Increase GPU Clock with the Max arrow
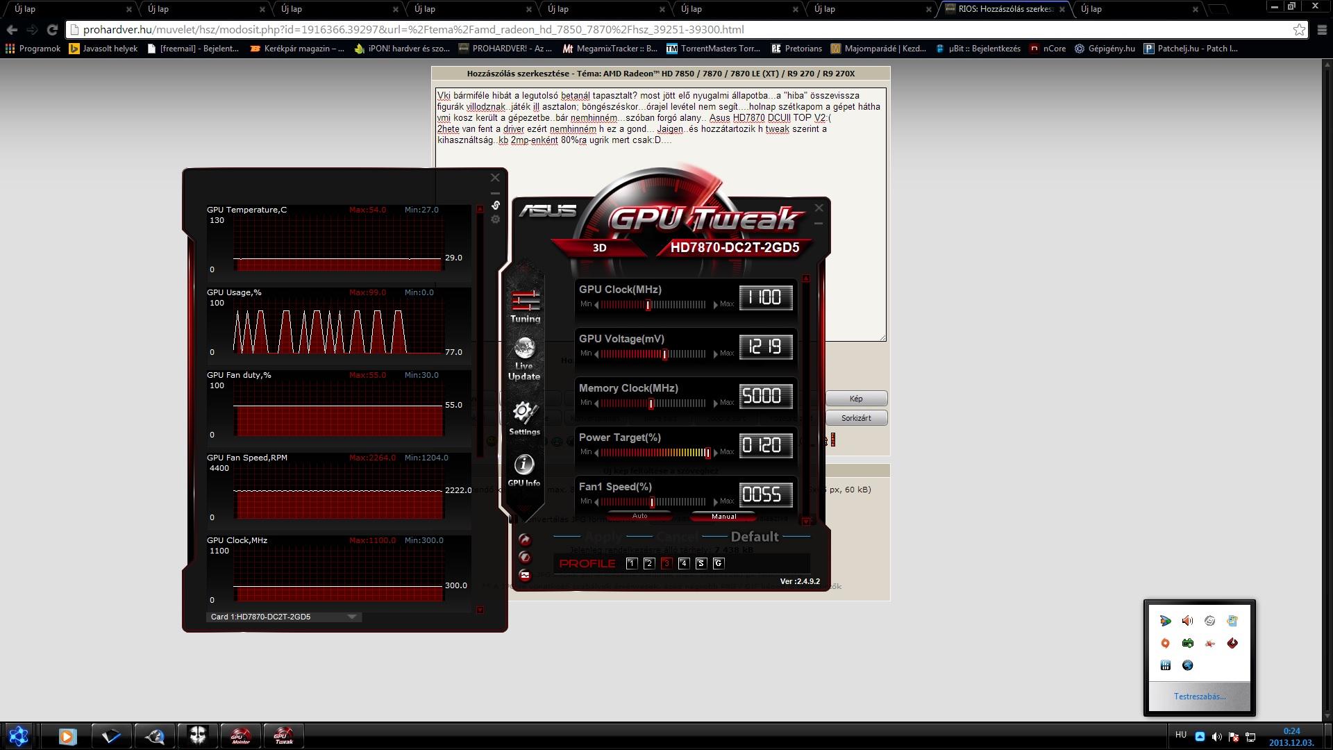Screen dimensions: 1333x750 click(x=716, y=305)
